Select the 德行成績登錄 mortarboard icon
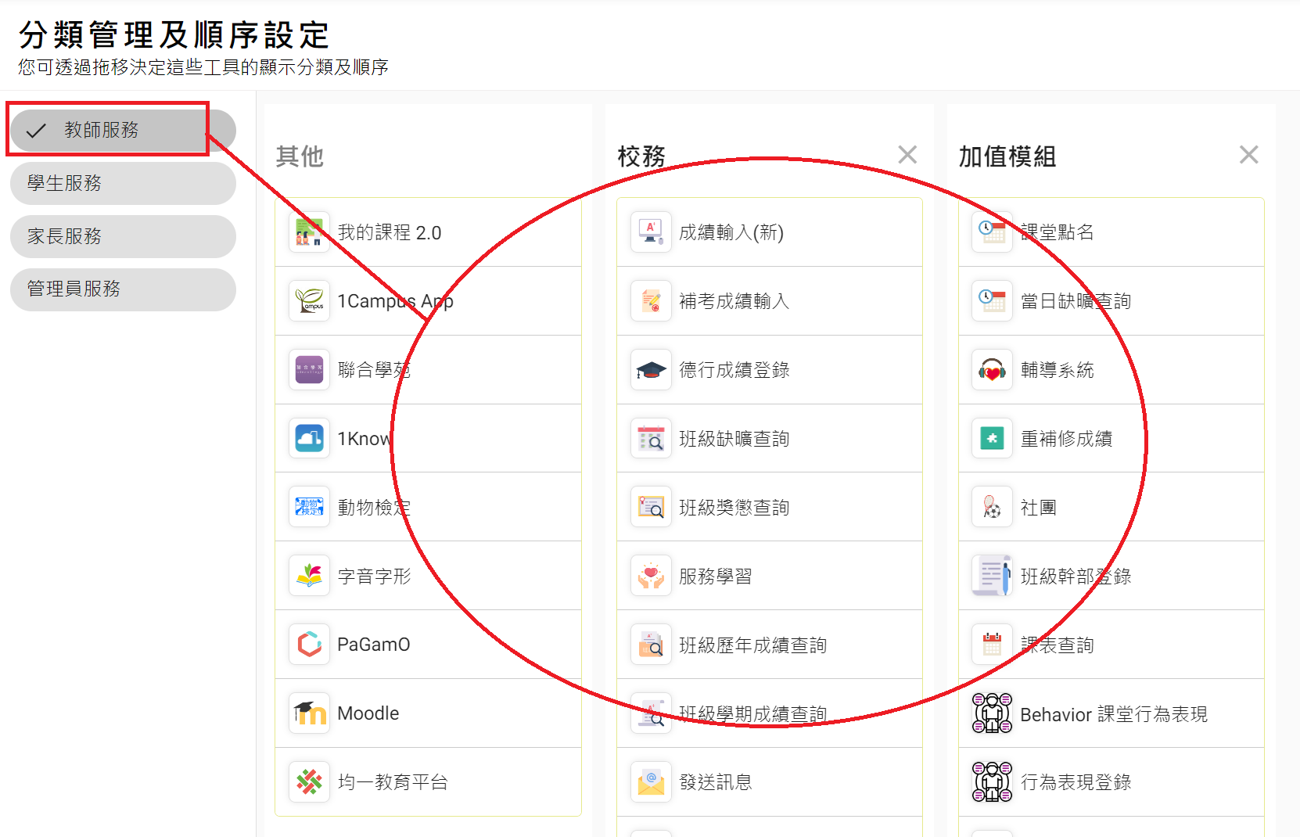1300x837 pixels. click(x=651, y=370)
